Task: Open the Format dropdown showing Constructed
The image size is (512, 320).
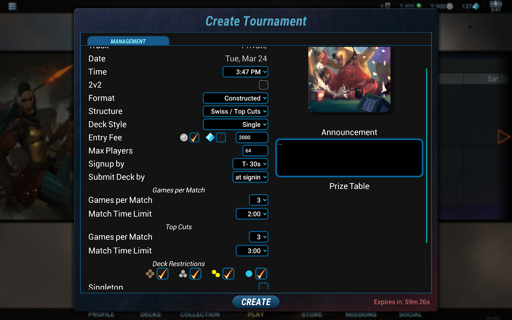Action: [236, 98]
